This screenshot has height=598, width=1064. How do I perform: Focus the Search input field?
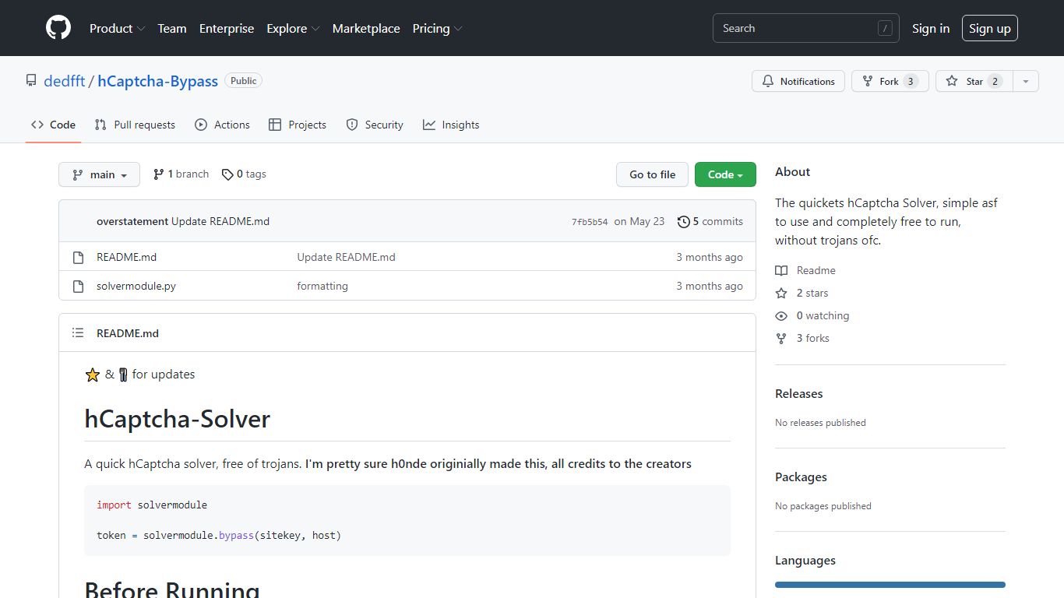(x=806, y=28)
